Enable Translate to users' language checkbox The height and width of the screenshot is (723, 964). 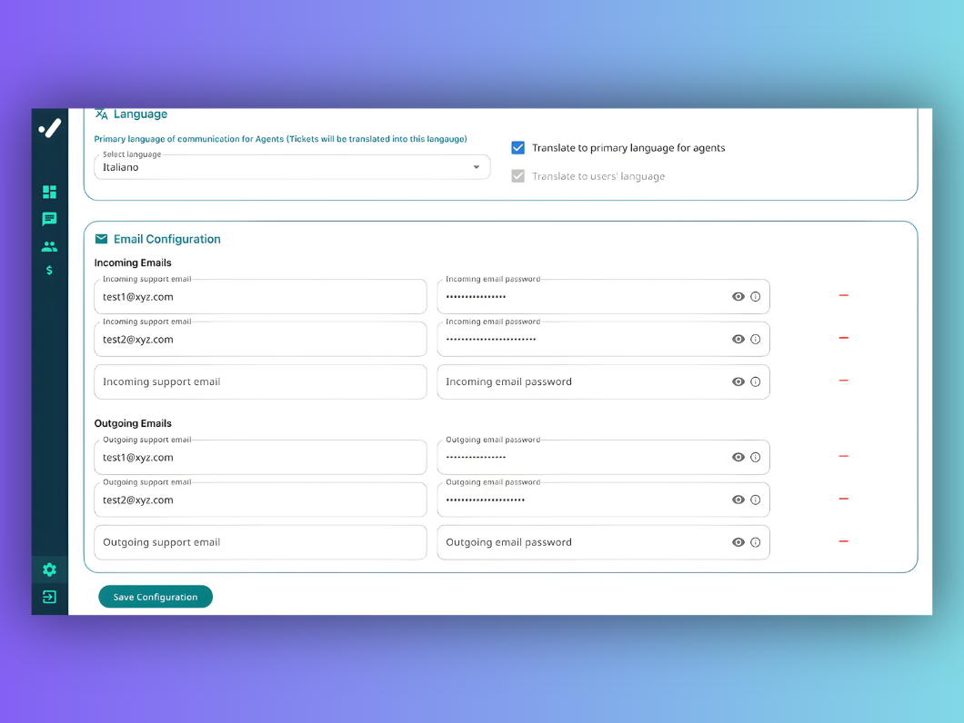(x=517, y=176)
